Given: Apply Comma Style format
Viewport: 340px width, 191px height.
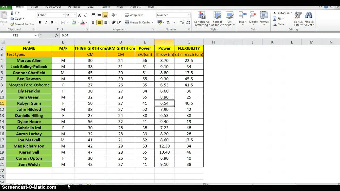Looking at the screenshot, I should click(x=174, y=23).
